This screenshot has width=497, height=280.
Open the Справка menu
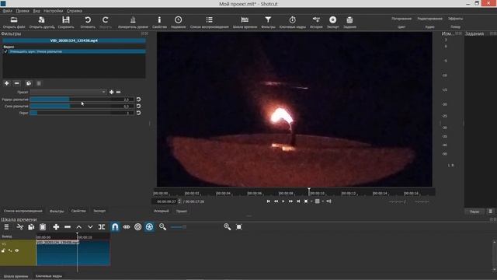75,11
